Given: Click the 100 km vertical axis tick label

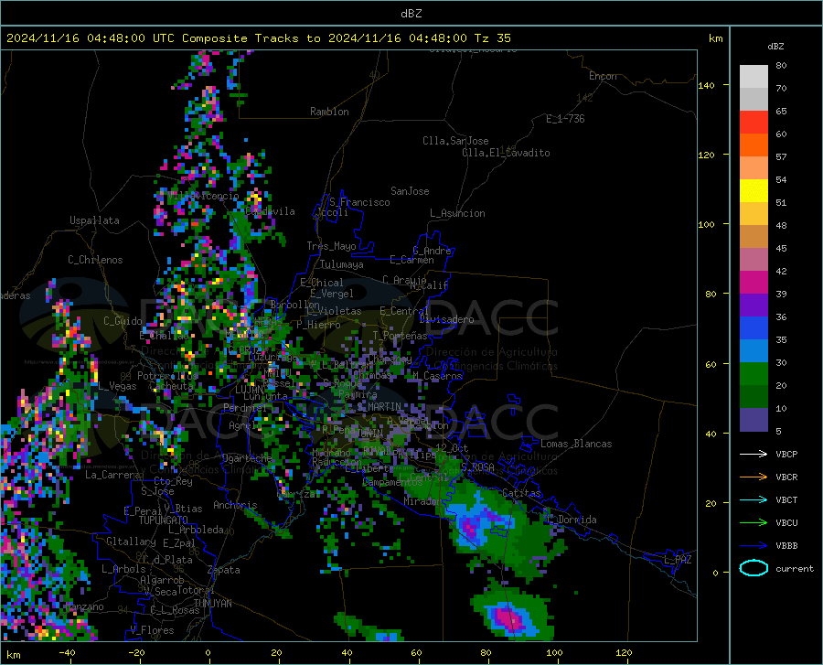Looking at the screenshot, I should [x=706, y=224].
